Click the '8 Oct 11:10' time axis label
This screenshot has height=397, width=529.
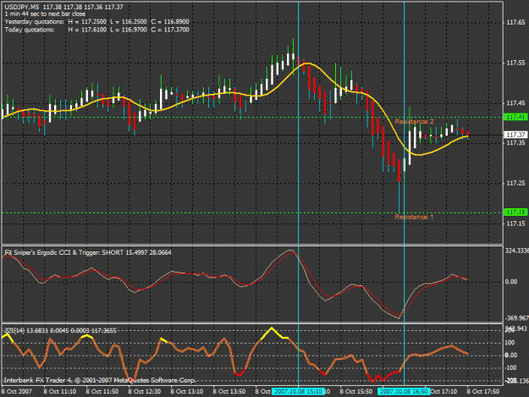click(x=60, y=391)
